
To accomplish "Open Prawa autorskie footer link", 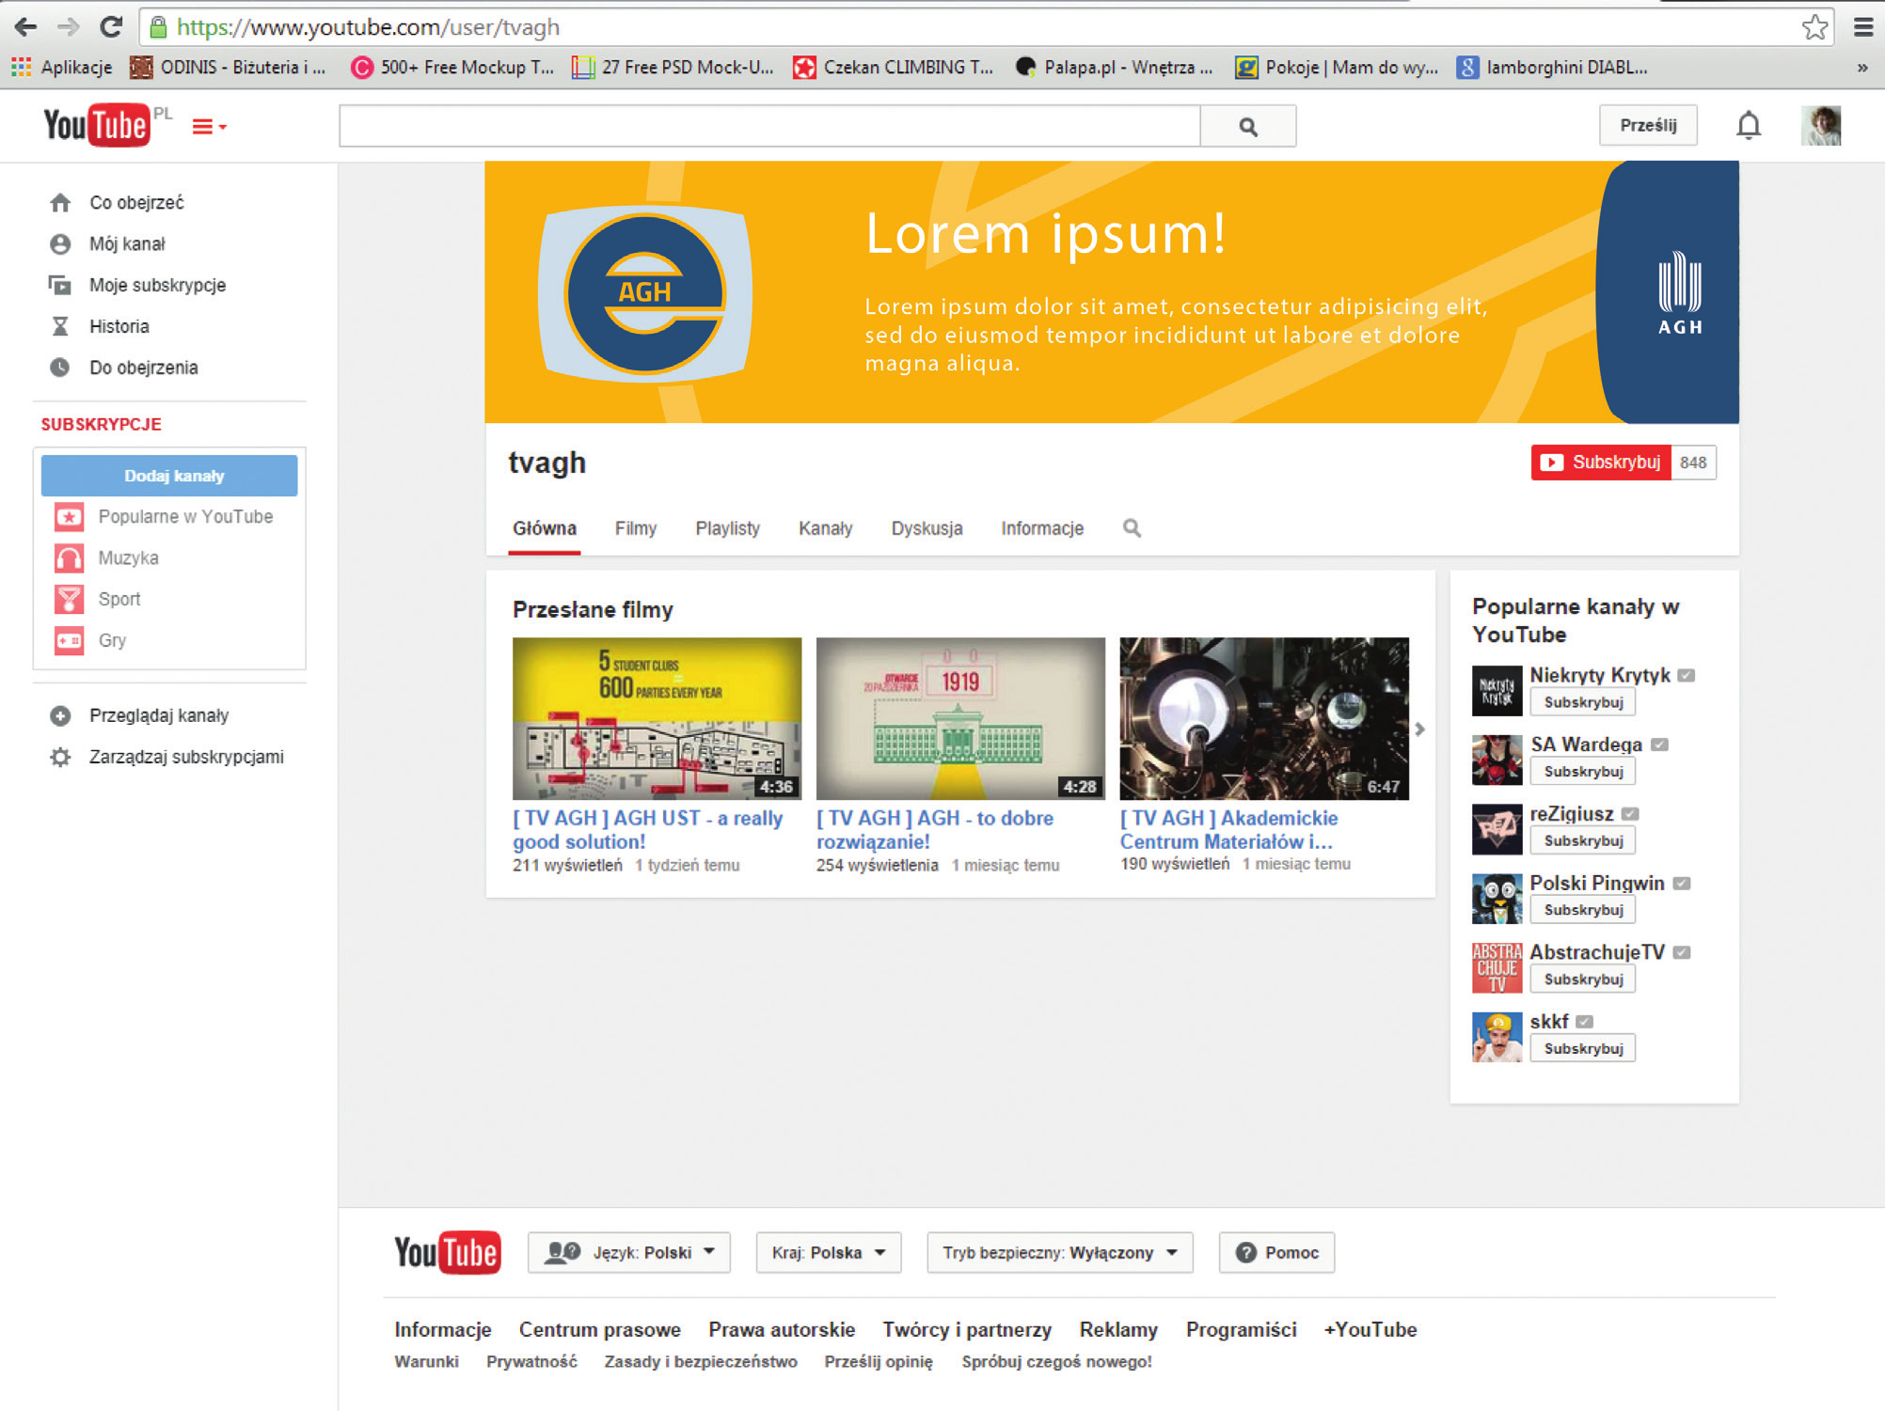I will pyautogui.click(x=782, y=1330).
